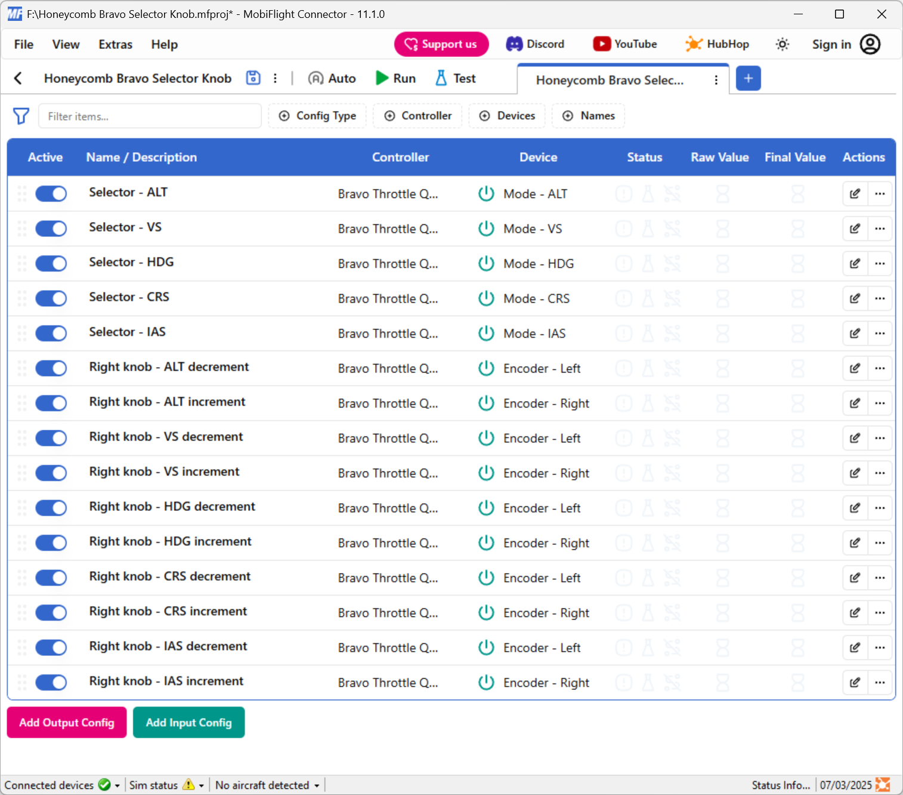Toggle Right knob - CRS decrement active
This screenshot has height=795, width=903.
[x=51, y=578]
